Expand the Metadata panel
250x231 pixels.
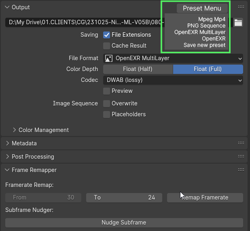7,143
